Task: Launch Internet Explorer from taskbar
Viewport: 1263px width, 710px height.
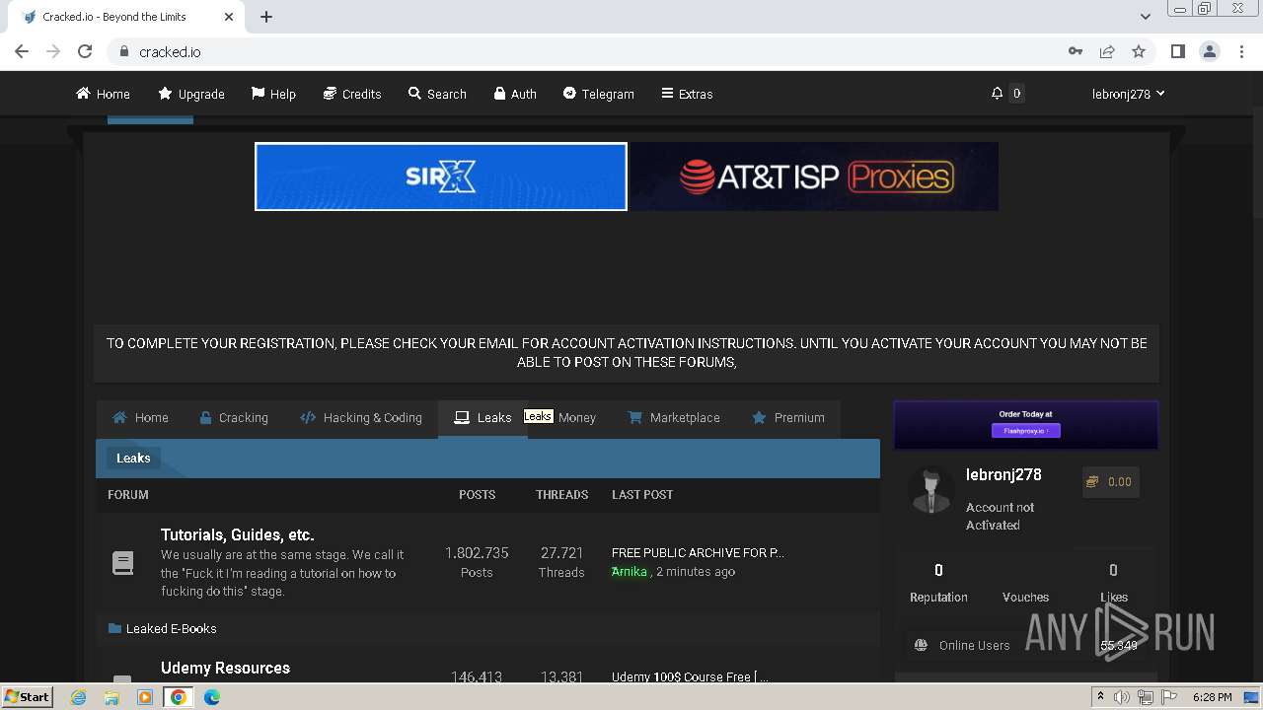Action: (x=78, y=697)
